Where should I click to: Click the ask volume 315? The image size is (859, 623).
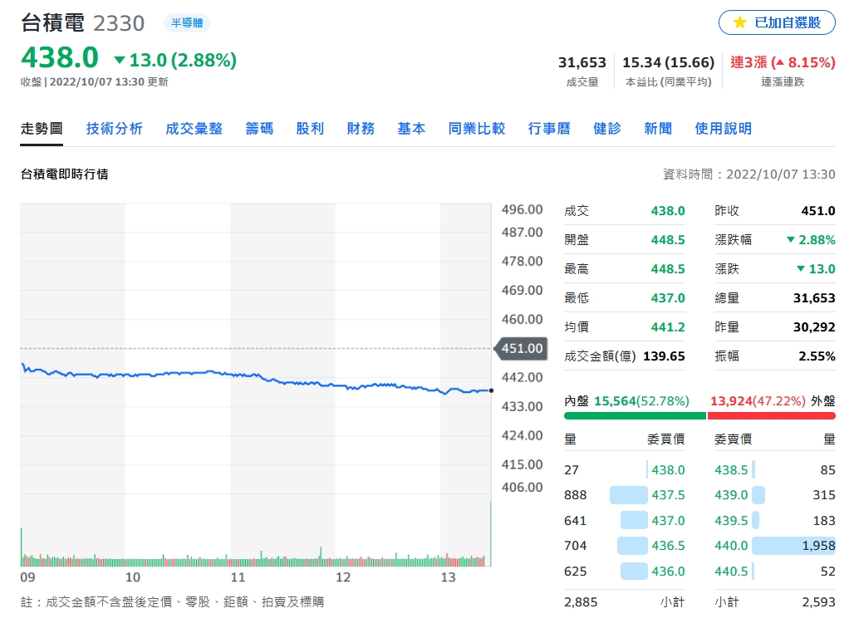824,495
